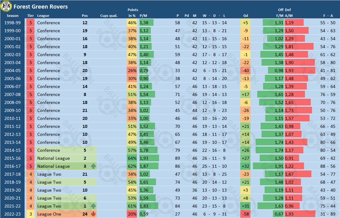Click the Gd column header
This screenshot has width=340, height=218.
pos(245,16)
